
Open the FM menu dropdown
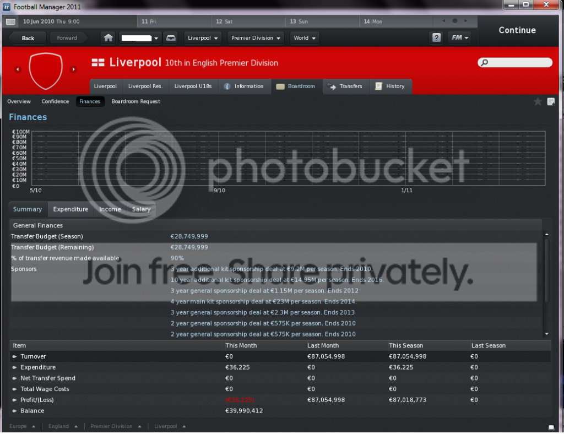tap(459, 38)
